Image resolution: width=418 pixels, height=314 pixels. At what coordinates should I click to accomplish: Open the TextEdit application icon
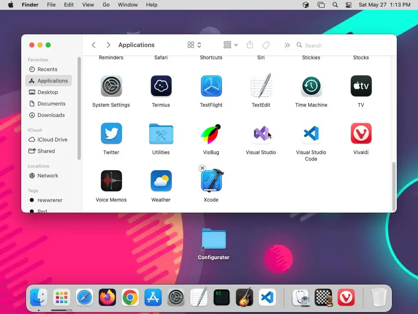(261, 85)
